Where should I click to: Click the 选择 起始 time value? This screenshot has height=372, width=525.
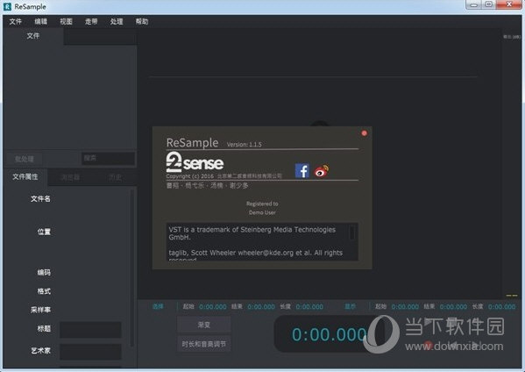213,307
